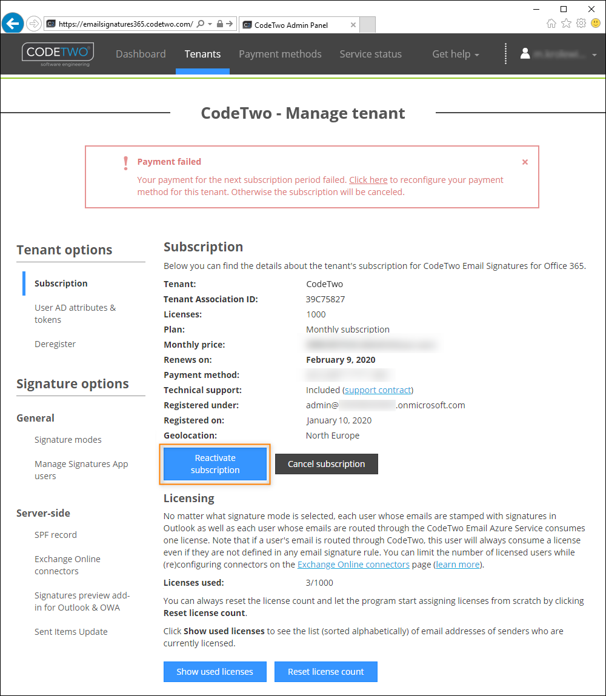
Task: Expand the Get help dropdown
Action: click(x=456, y=54)
